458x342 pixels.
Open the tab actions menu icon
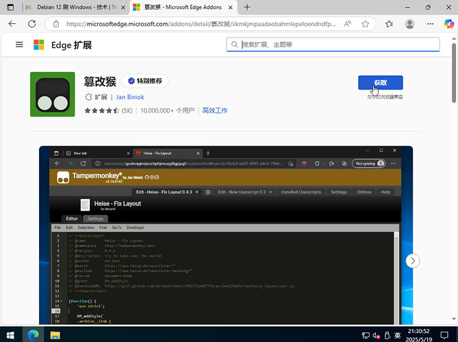pos(10,8)
